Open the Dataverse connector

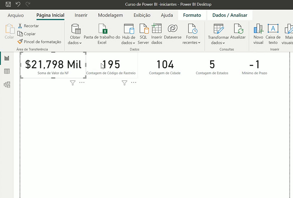[x=173, y=32]
